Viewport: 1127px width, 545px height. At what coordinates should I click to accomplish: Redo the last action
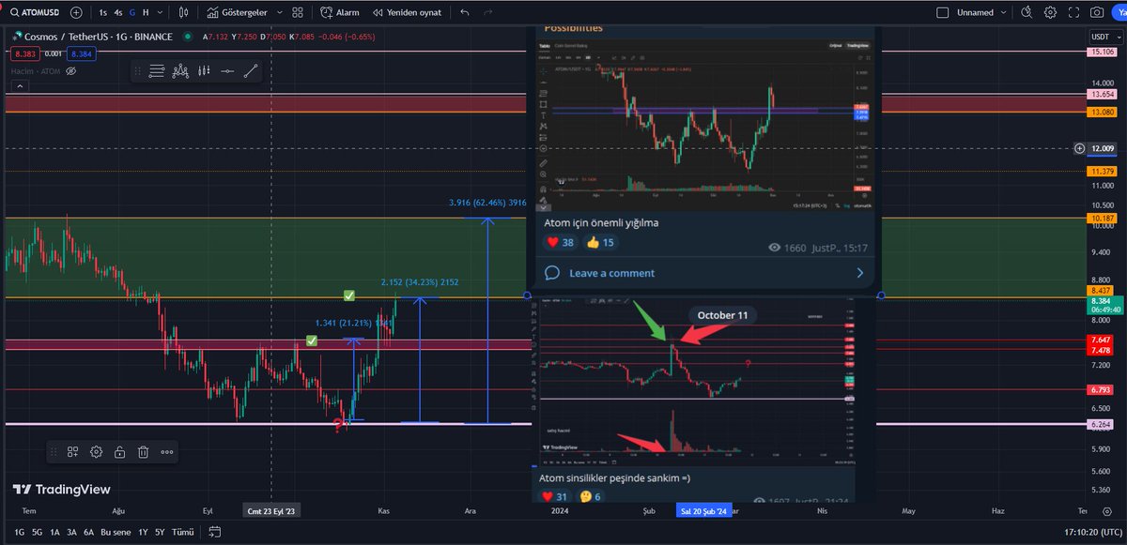pos(489,13)
